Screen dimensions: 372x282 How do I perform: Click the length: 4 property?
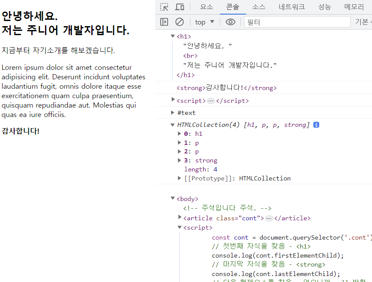201,169
